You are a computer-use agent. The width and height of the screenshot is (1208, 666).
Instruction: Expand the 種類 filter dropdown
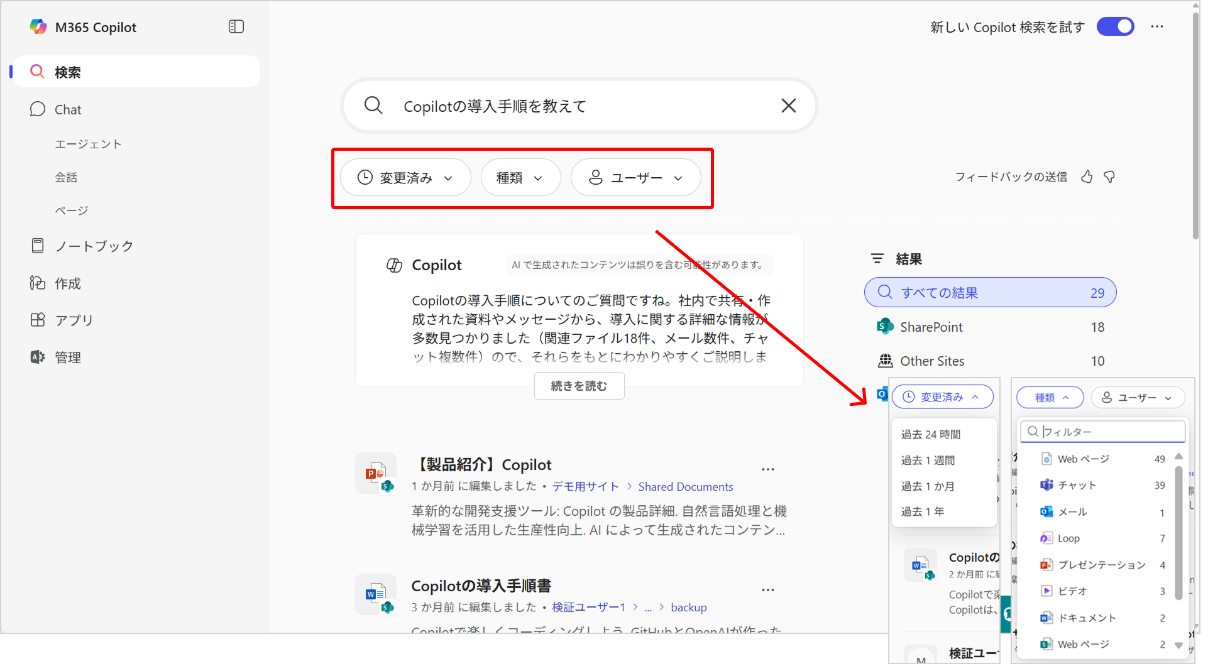tap(520, 178)
